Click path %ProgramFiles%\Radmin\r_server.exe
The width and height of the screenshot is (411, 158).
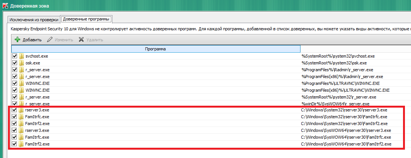click(337, 70)
